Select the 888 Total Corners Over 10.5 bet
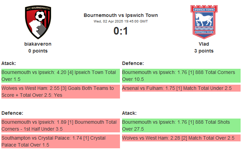242x159 pixels. click(x=181, y=76)
